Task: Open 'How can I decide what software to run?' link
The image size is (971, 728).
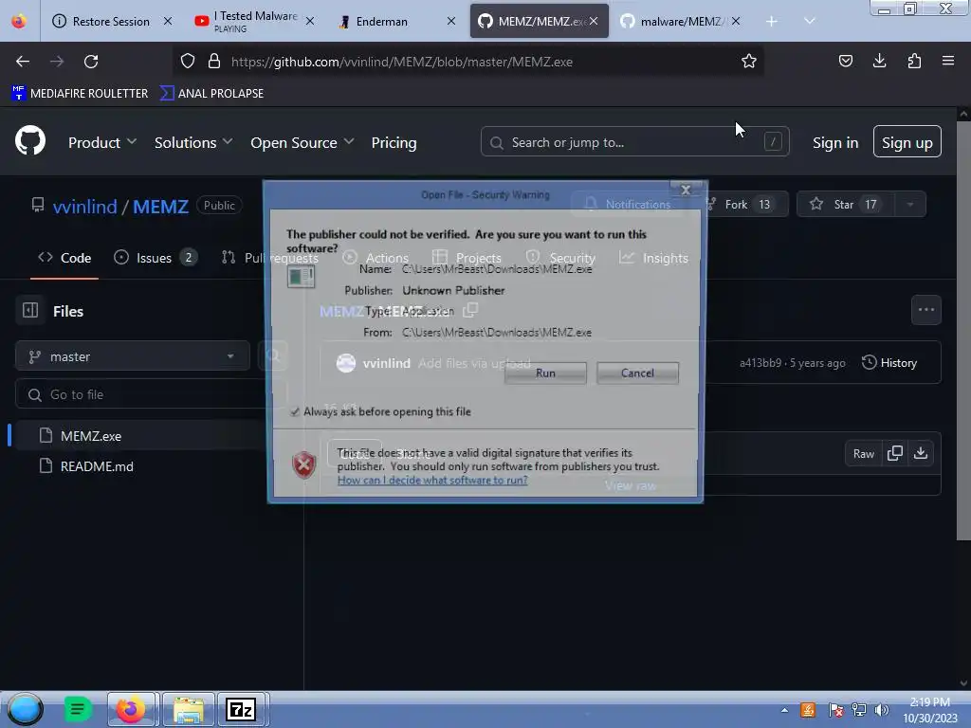Action: point(432,480)
